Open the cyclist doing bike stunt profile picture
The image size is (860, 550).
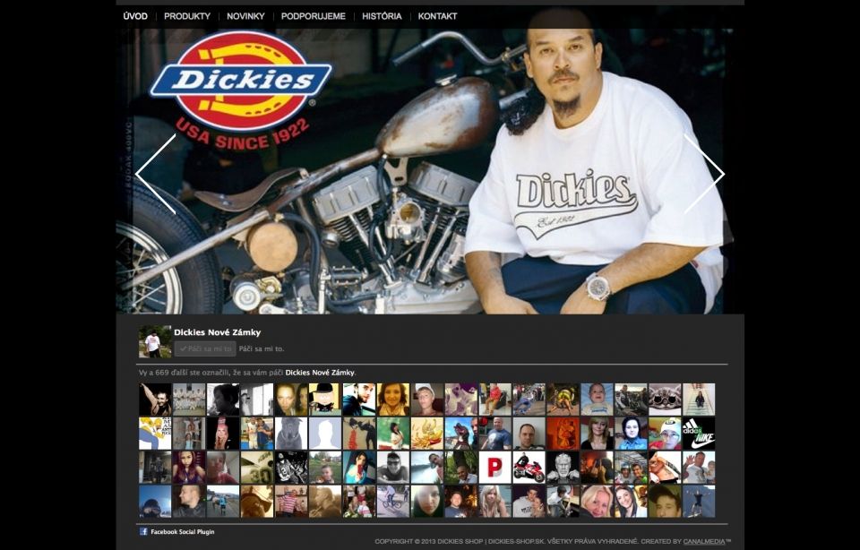pyautogui.click(x=392, y=502)
